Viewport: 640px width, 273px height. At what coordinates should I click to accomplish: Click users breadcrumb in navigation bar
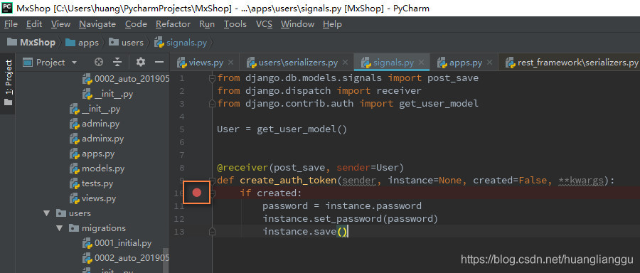coord(127,43)
